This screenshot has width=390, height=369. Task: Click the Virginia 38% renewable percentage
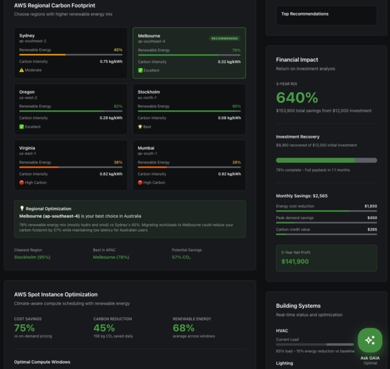(x=118, y=162)
